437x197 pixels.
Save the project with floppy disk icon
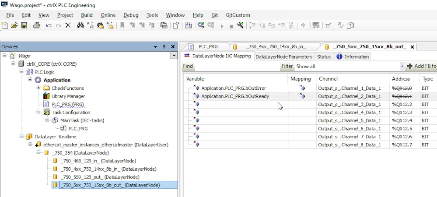(24, 25)
